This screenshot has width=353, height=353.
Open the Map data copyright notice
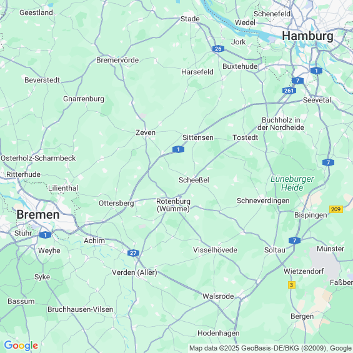[x=271, y=348]
